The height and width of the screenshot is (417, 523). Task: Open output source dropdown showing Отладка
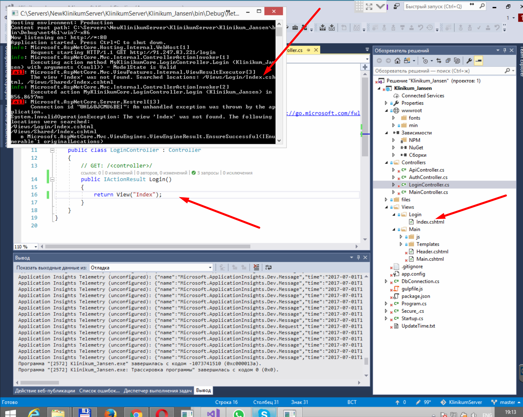151,268
